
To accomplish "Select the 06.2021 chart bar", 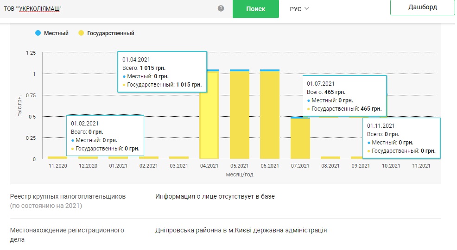I will click(x=270, y=116).
